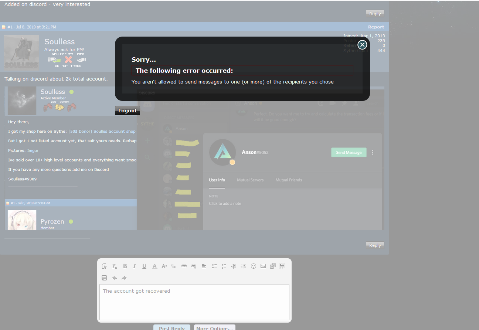The height and width of the screenshot is (330, 479).
Task: Click the undo arrow in editor
Action: point(115,278)
